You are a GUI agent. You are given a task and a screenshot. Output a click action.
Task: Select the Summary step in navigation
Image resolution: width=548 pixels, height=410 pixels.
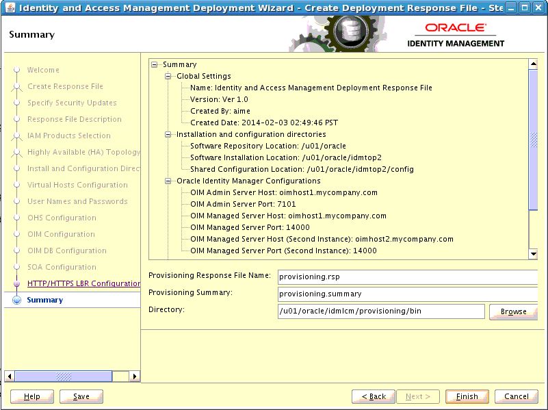point(44,300)
